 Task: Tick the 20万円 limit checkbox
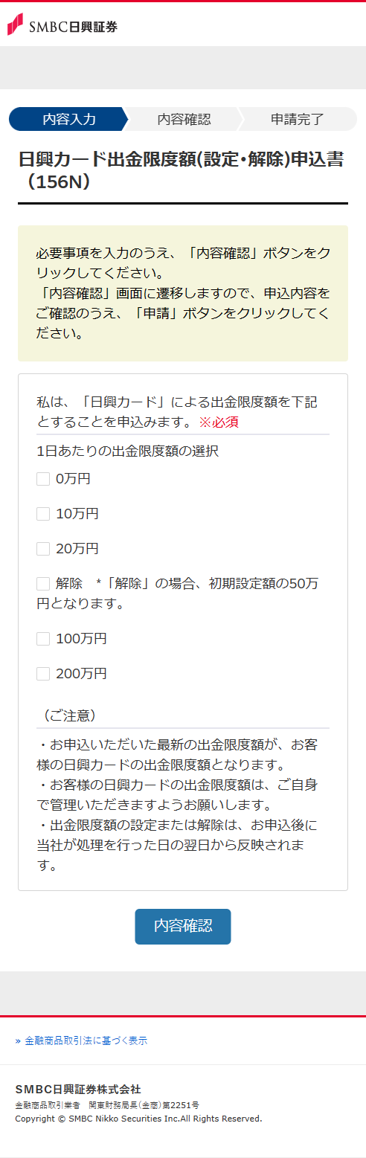[43, 549]
